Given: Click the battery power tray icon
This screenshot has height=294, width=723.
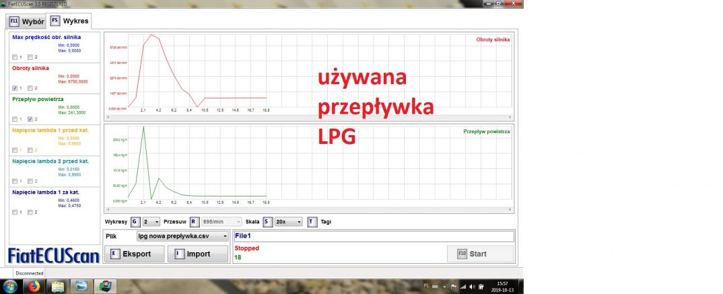Looking at the screenshot, I should [481, 286].
